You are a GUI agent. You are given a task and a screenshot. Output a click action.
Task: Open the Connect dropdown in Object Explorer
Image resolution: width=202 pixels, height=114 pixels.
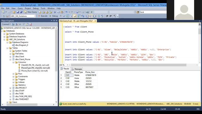pyautogui.click(x=6, y=24)
